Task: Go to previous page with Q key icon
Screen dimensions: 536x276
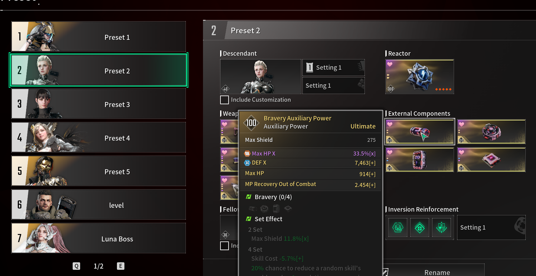Action: 76,266
